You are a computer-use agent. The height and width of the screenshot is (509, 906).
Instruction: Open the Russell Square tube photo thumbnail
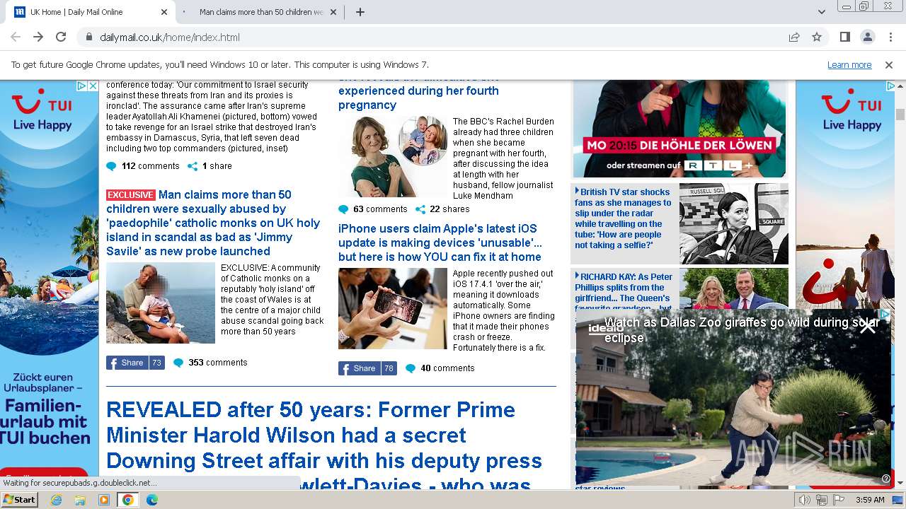[734, 223]
